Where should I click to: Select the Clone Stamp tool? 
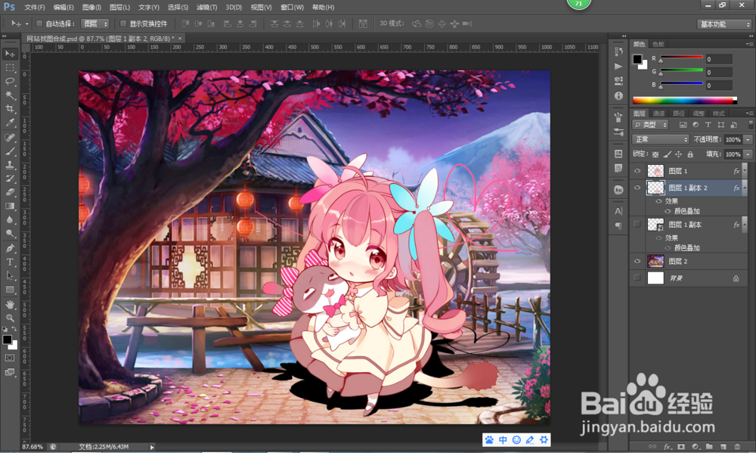(10, 165)
